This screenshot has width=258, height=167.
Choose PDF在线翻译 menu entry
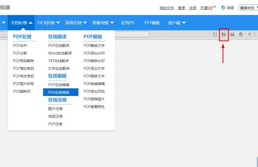pos(59,46)
